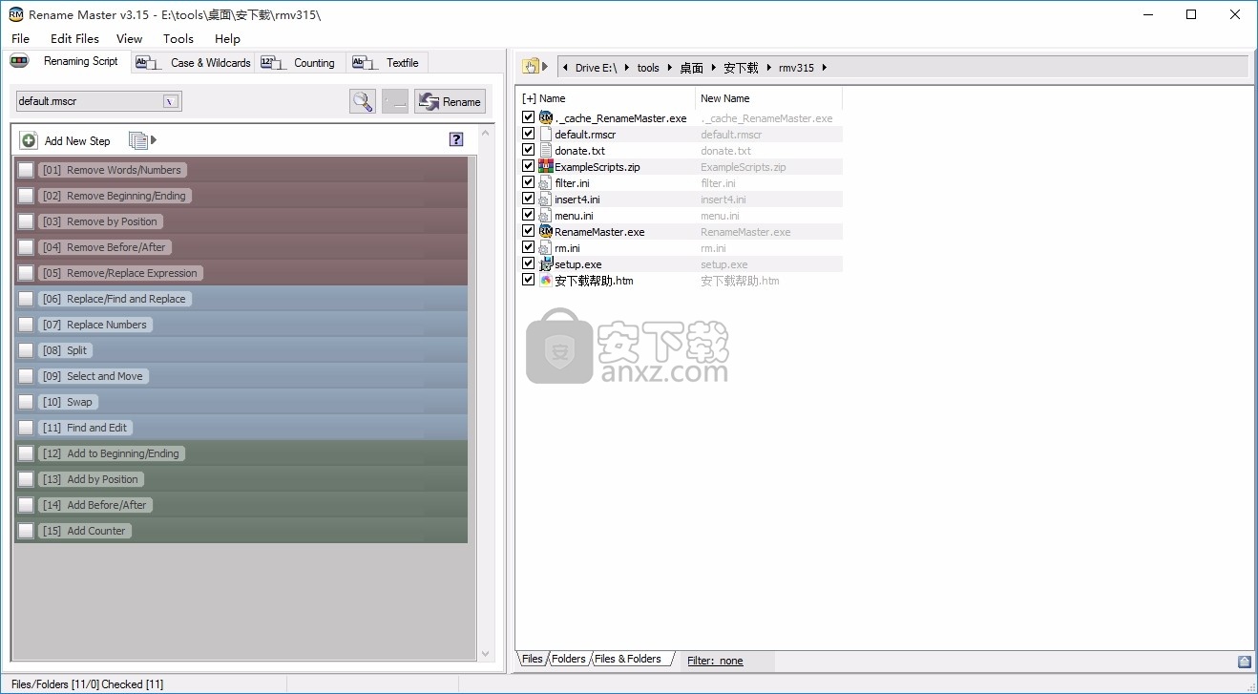
Task: Click the step list scrollbar down arrow
Action: point(485,654)
